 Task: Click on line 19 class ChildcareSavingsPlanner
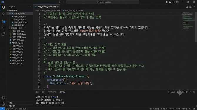66,76
